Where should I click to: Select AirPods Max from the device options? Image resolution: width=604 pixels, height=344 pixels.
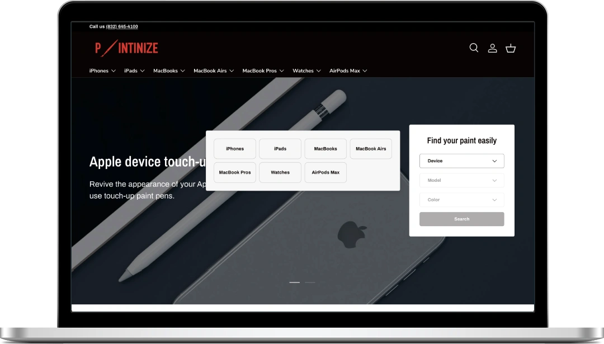click(325, 172)
